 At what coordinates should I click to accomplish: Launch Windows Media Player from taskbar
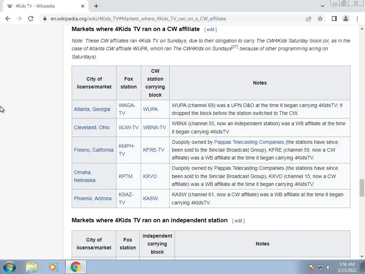coord(53,267)
